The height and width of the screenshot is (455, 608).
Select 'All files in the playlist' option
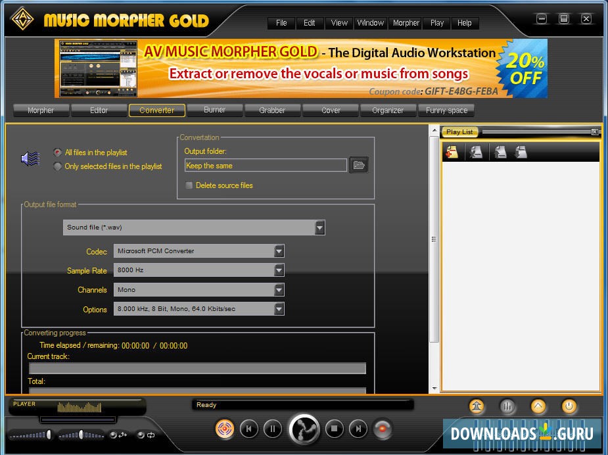57,153
